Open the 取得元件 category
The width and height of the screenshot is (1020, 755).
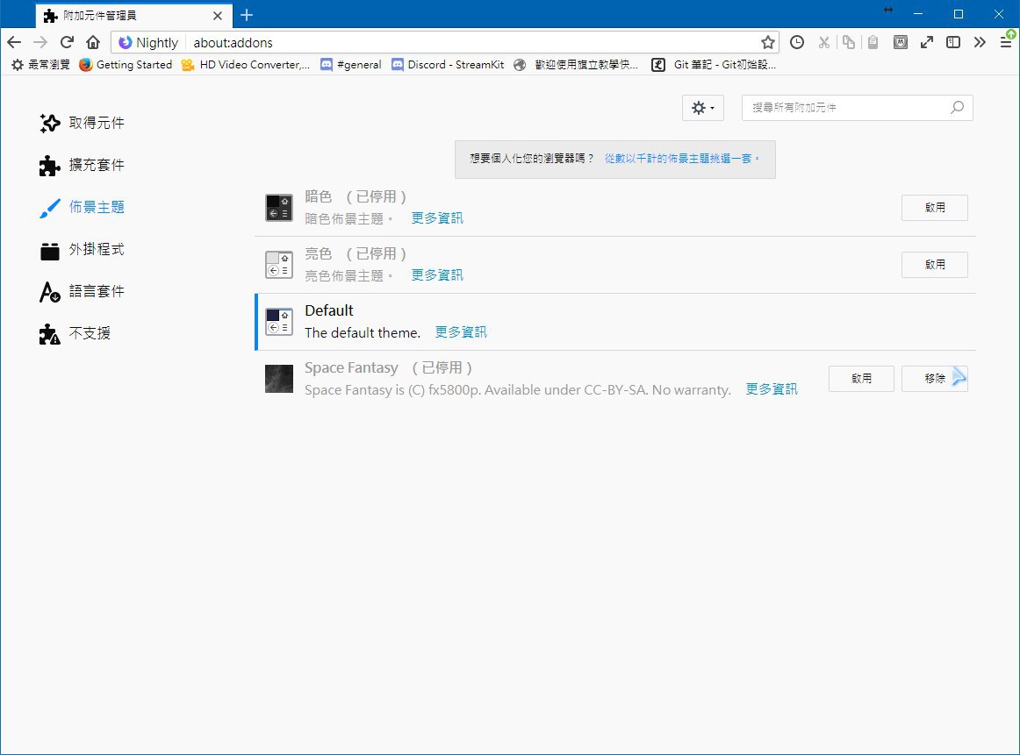83,124
